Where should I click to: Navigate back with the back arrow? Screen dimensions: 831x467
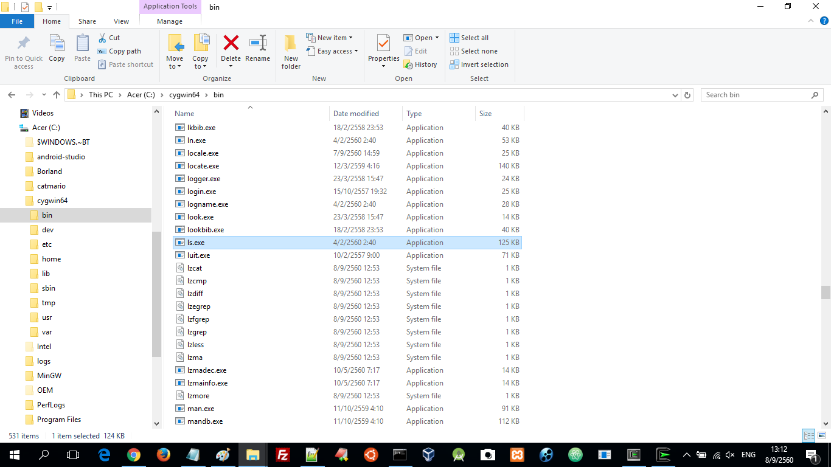pyautogui.click(x=12, y=95)
